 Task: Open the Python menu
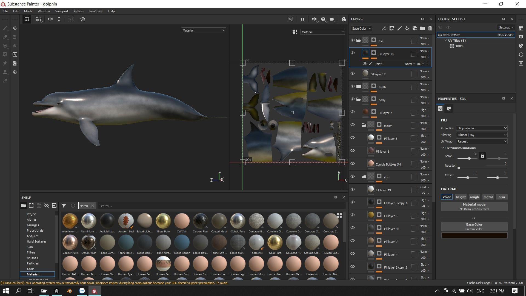(78, 11)
